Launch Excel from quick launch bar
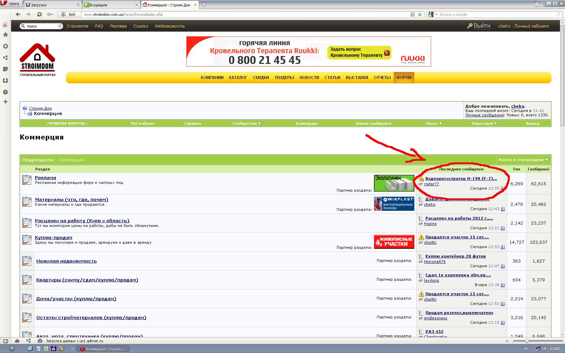Image resolution: width=565 pixels, height=353 pixels. [46, 349]
